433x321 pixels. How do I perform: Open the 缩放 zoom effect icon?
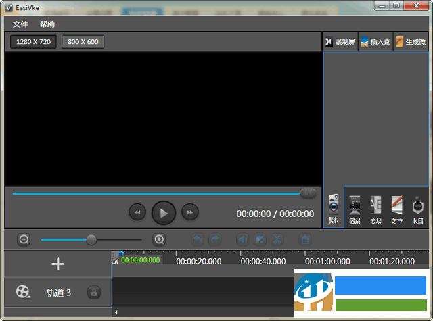(355, 210)
